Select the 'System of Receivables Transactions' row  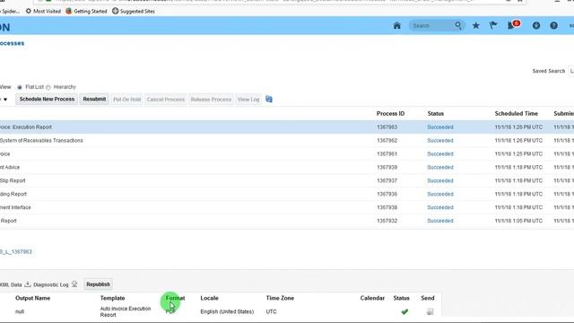[x=287, y=141]
